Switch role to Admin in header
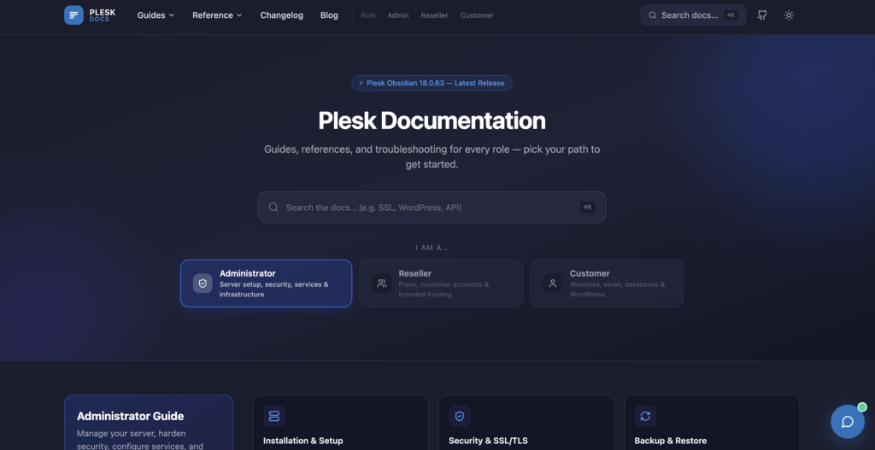This screenshot has height=450, width=875. pos(397,15)
